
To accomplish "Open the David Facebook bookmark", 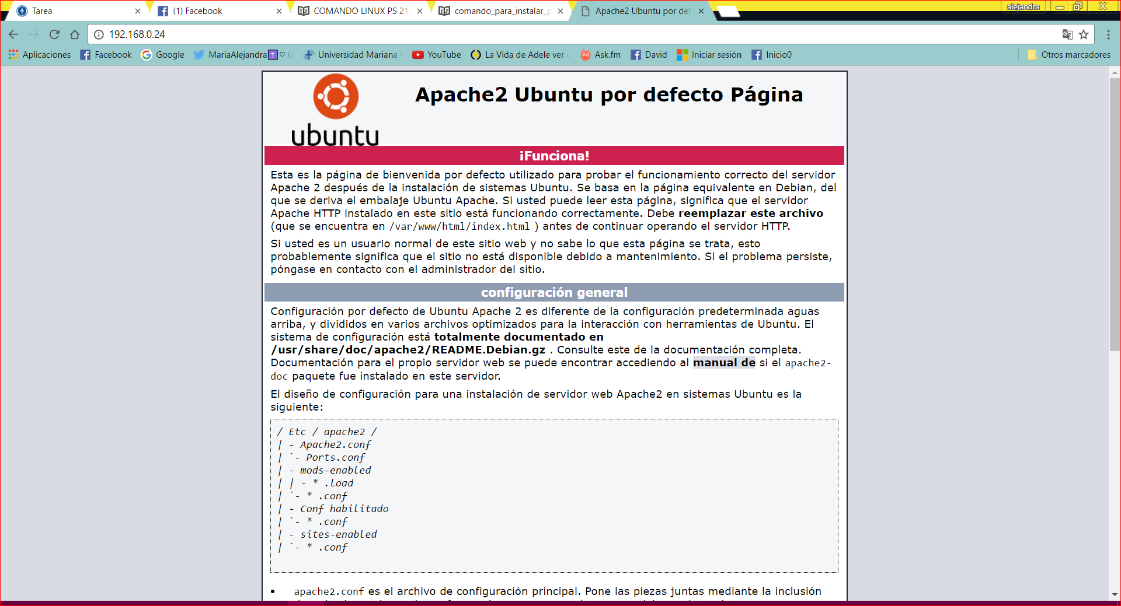I will 649,55.
